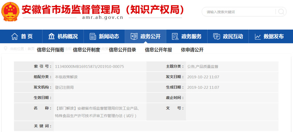Click the 公告,产品质量监督 topic value
Screen dimensions: 293x132
point(203,67)
